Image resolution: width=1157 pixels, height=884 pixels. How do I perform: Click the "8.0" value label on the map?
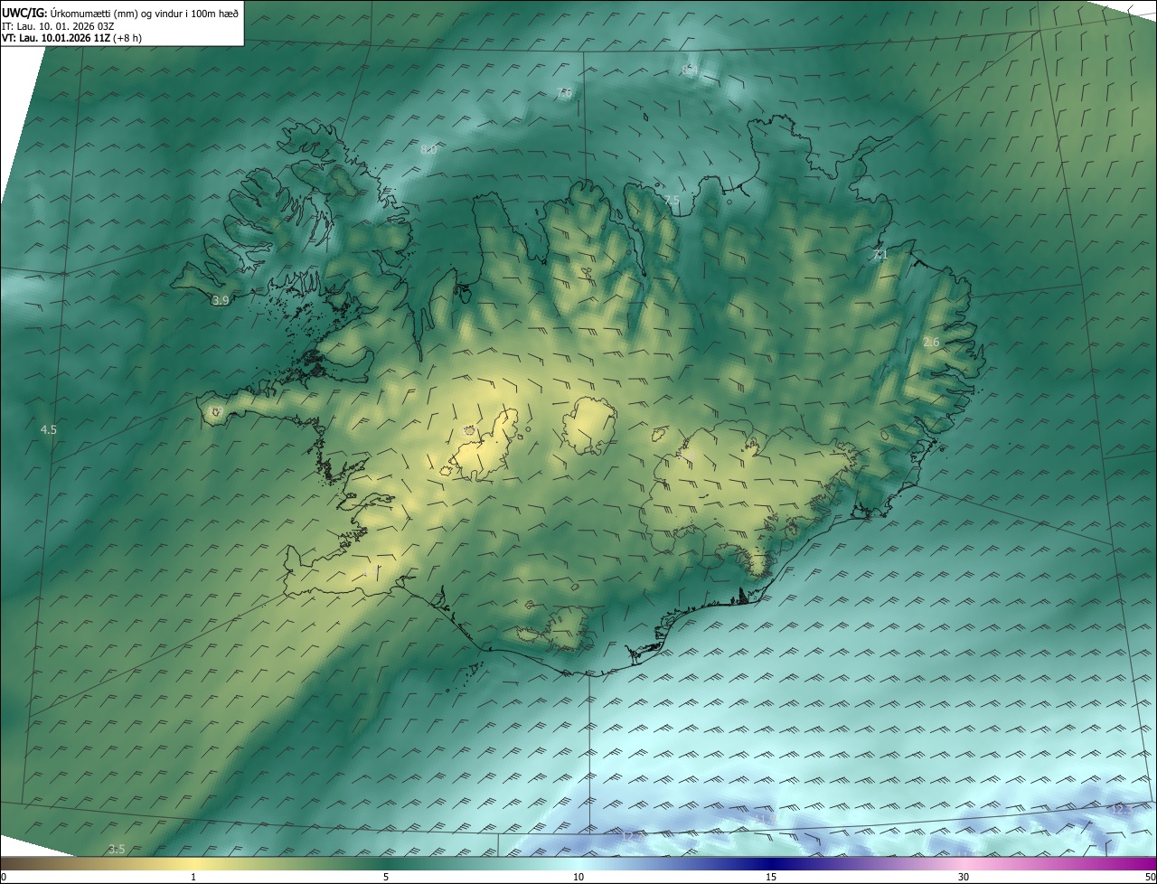click(428, 149)
